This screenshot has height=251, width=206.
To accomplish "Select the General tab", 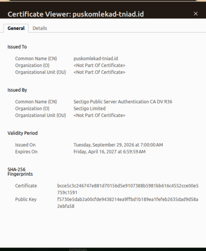I will tap(16, 28).
